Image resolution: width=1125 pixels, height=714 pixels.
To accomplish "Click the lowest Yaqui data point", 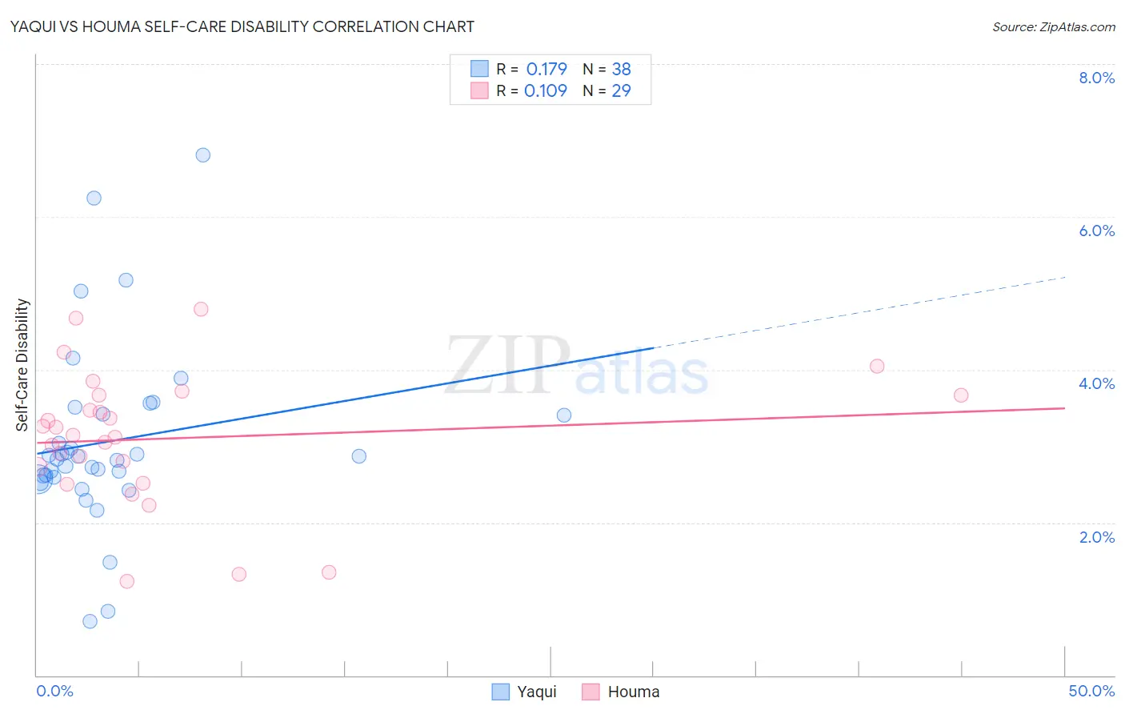I will [x=90, y=621].
